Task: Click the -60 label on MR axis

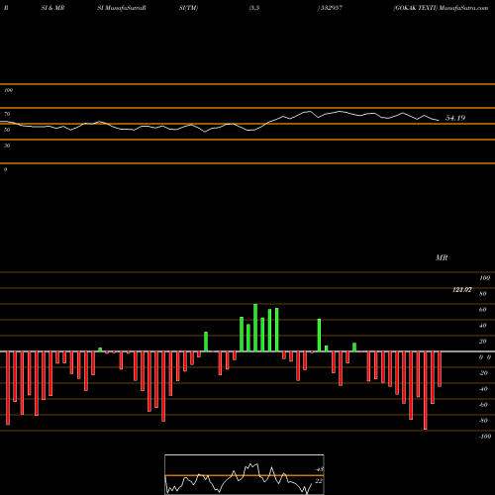Action: coord(483,405)
